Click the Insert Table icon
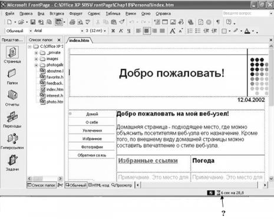 [x=165, y=22]
